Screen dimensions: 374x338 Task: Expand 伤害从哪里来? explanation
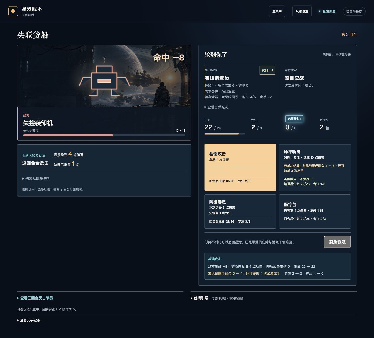pyautogui.click(x=36, y=179)
